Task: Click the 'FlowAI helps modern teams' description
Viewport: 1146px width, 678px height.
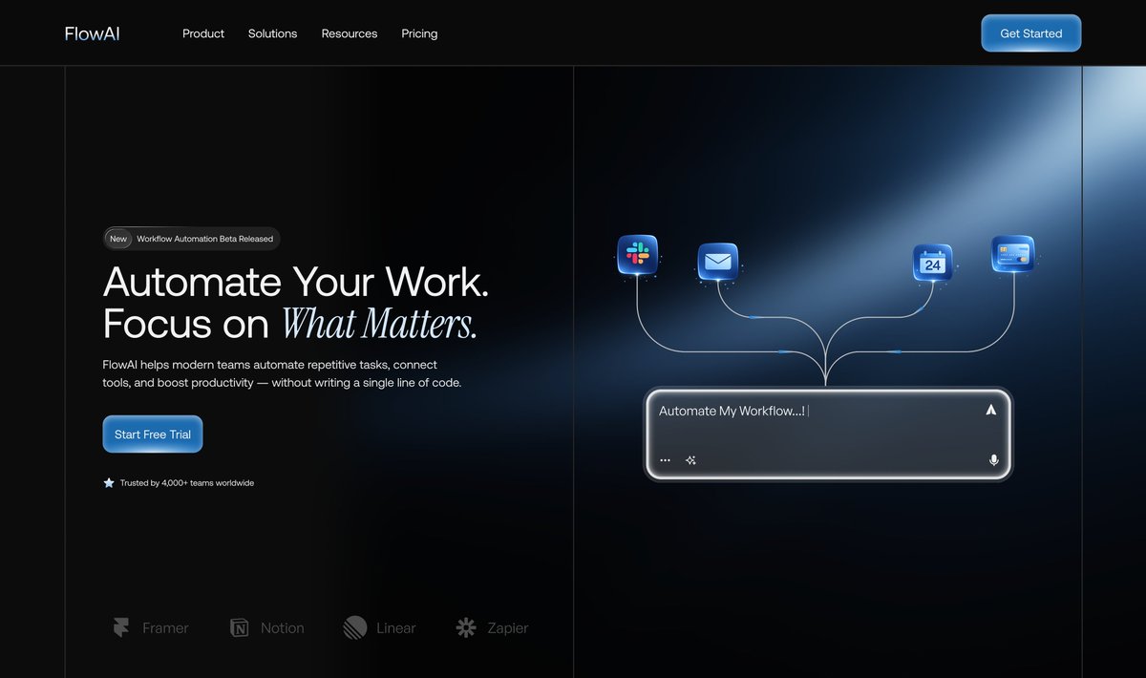Action: (282, 373)
